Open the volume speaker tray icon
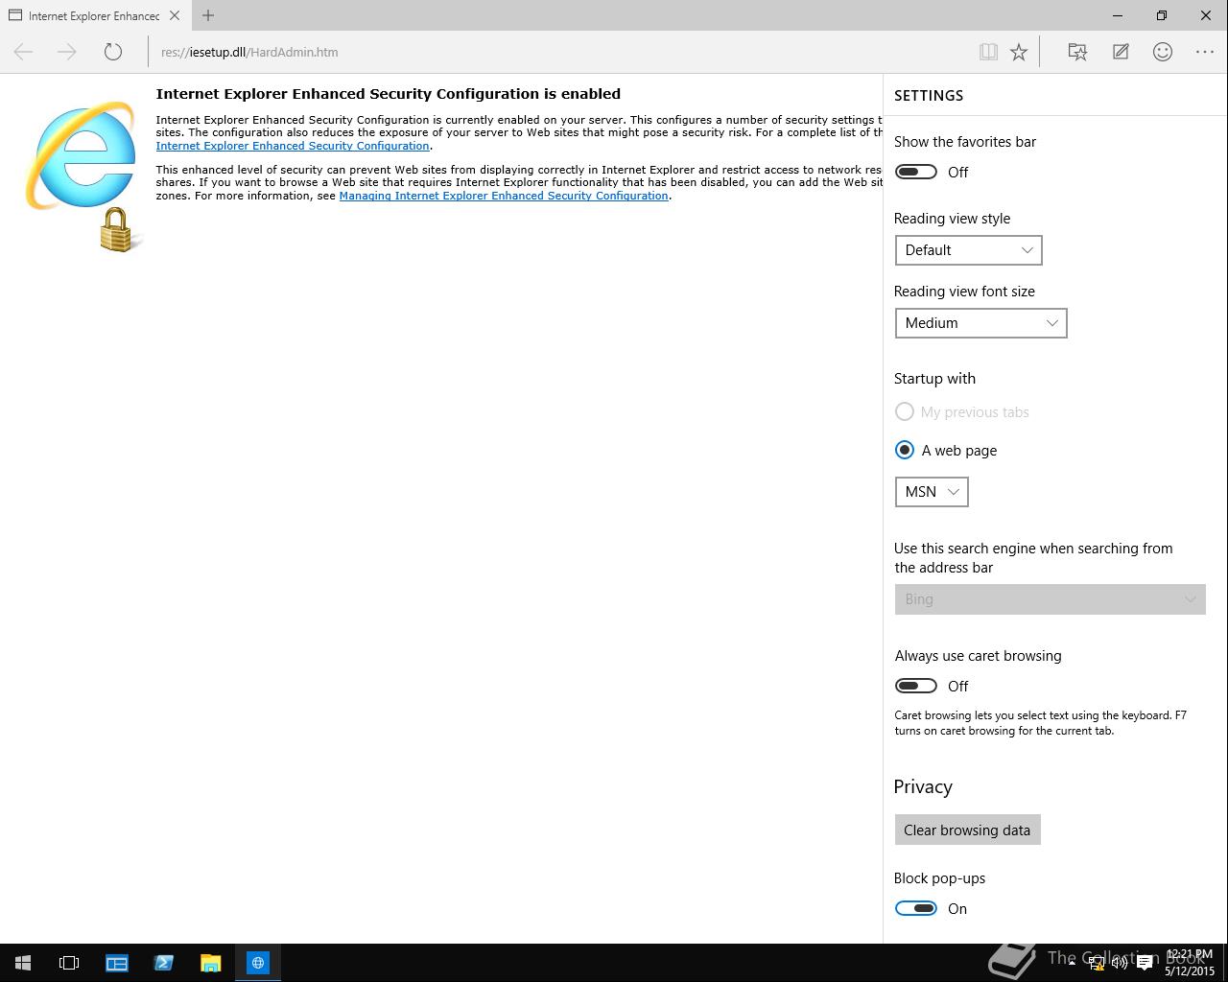Viewport: 1228px width, 982px height. [x=1120, y=963]
